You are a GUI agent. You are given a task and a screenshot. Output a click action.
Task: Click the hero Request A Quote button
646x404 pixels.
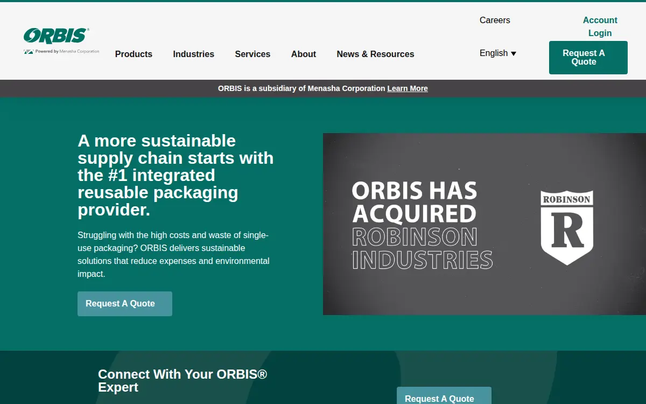[125, 304]
